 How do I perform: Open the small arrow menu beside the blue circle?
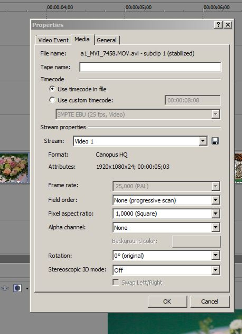pyautogui.click(x=27, y=289)
